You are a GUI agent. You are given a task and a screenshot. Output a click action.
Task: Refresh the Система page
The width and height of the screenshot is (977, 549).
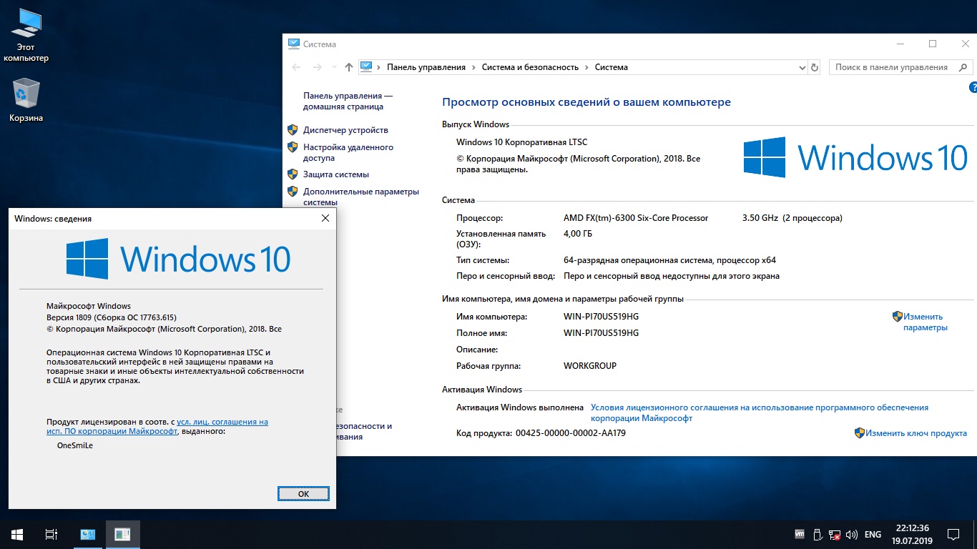coord(814,67)
